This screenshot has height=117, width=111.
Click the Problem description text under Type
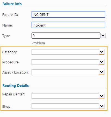click(x=38, y=43)
